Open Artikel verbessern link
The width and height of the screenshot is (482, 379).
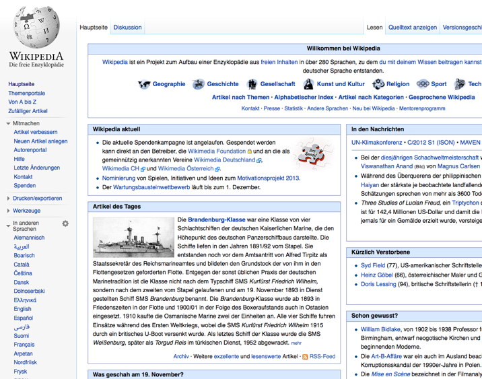36,132
